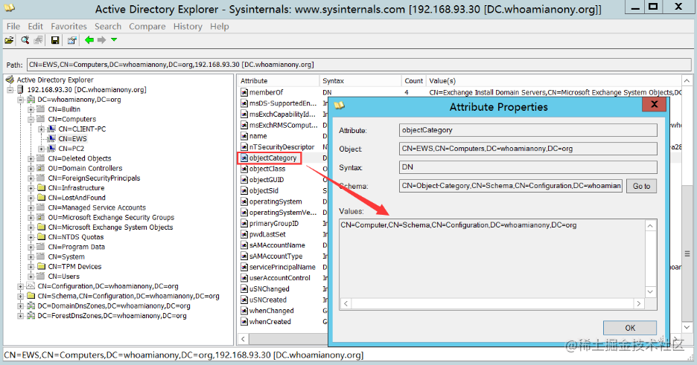Click the CN=CLIENT-PC computer icon

coord(51,129)
